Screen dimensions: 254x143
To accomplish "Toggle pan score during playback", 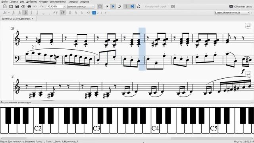I will click(x=132, y=6).
